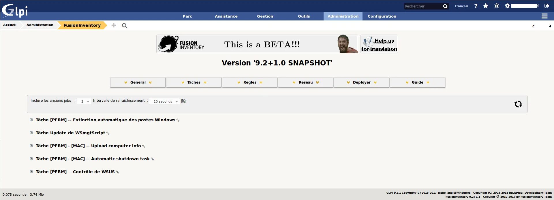This screenshot has height=200, width=554.
Task: Open the Administration menu
Action: point(343,16)
